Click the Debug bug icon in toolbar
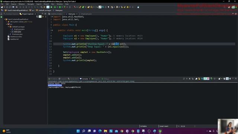 click(x=55, y=7)
